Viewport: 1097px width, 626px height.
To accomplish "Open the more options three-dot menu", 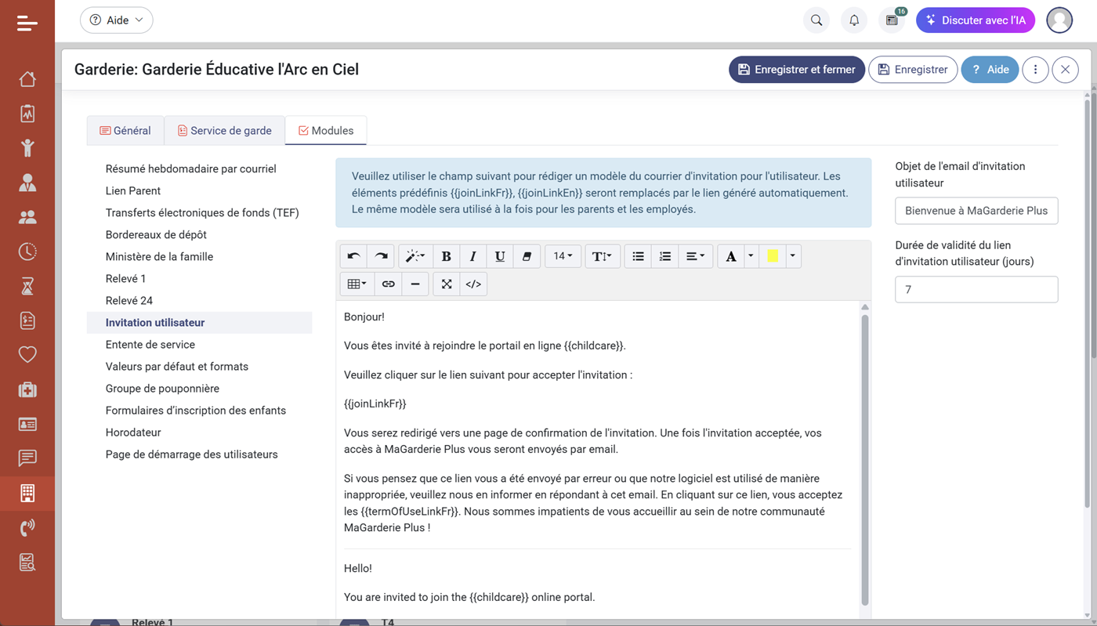I will [x=1035, y=70].
